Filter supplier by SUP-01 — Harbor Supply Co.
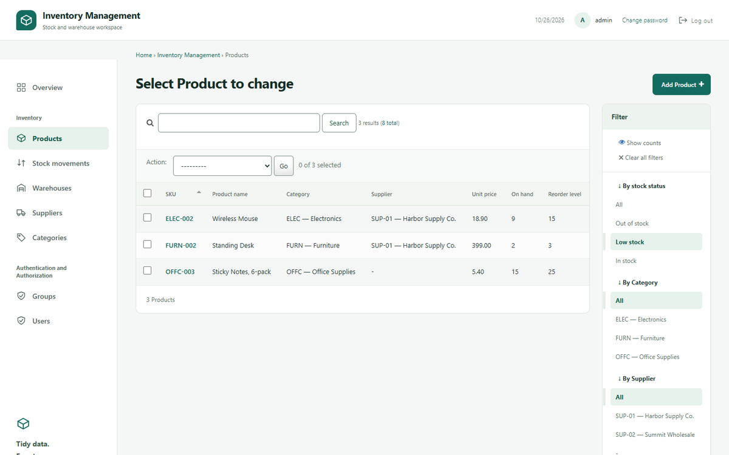The height and width of the screenshot is (455, 729). click(656, 416)
